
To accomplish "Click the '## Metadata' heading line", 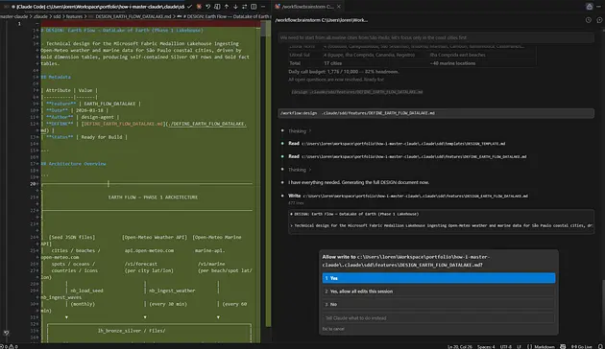I will pyautogui.click(x=56, y=77).
